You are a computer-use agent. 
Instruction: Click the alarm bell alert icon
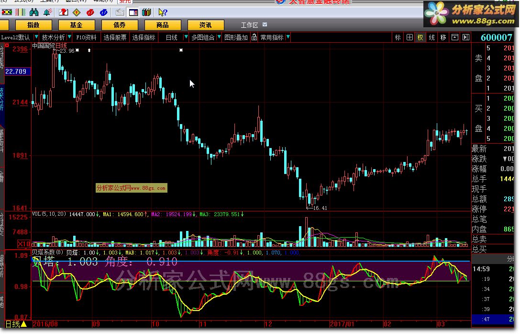pos(47,12)
